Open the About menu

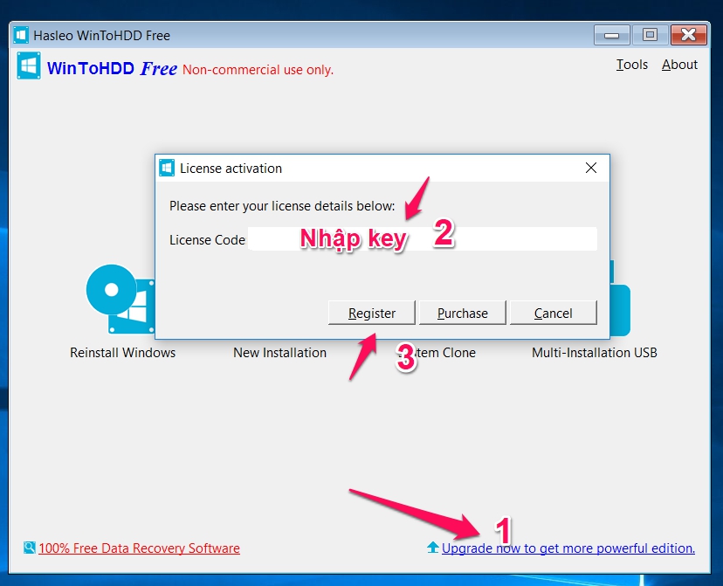point(679,65)
